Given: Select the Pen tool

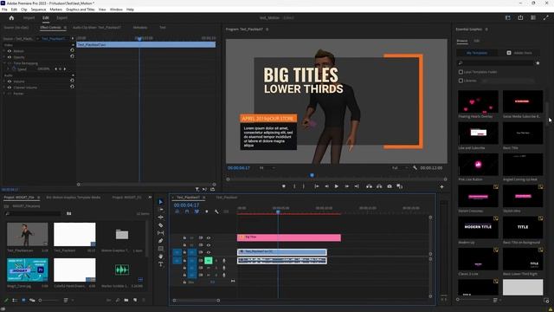Looking at the screenshot, I should (161, 241).
